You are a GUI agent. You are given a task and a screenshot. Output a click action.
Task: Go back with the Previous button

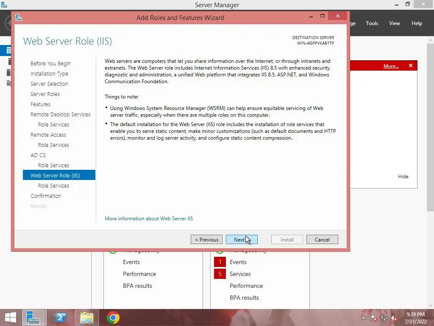tap(206, 239)
